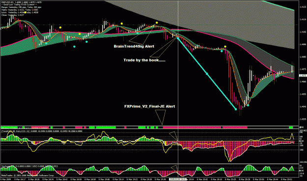The width and height of the screenshot is (307, 181).
Task: Click the yellow signal dot near 18:34
Action: pyautogui.click(x=60, y=27)
